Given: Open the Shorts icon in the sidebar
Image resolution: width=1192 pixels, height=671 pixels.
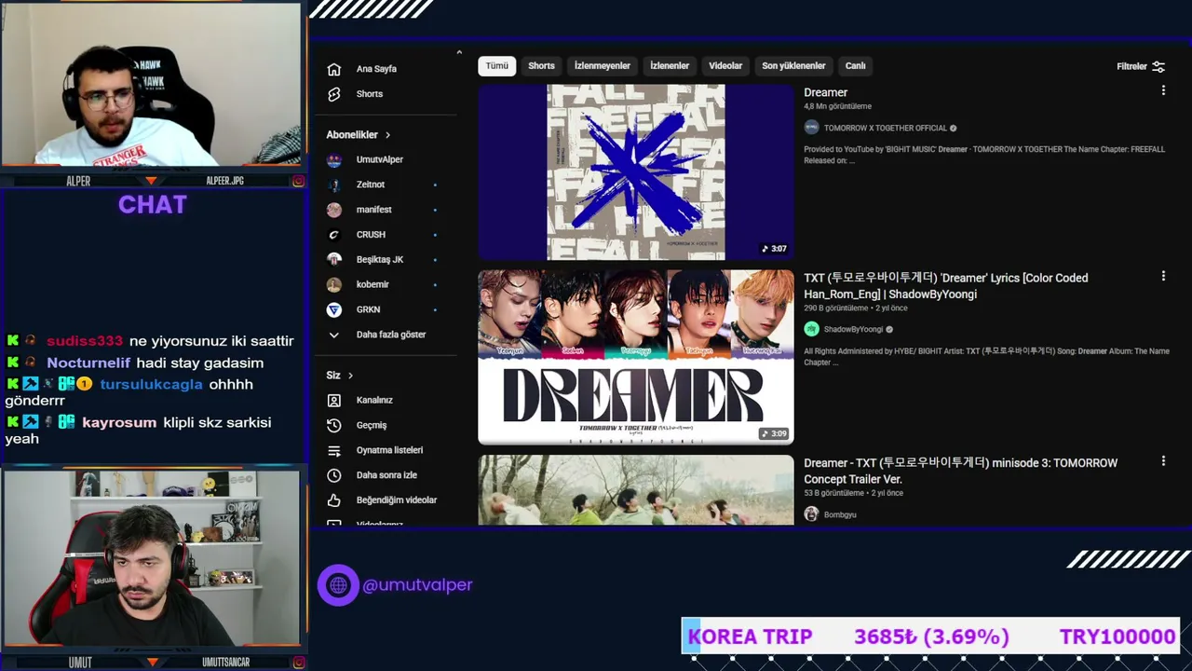Looking at the screenshot, I should coord(334,94).
